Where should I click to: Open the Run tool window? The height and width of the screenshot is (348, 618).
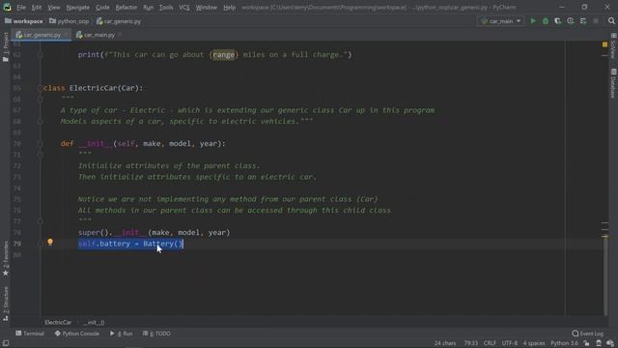pos(121,333)
